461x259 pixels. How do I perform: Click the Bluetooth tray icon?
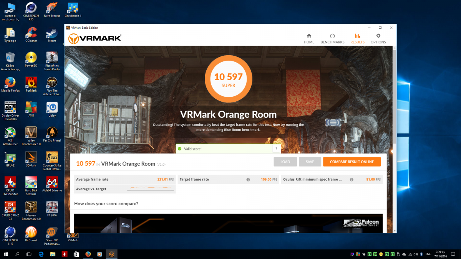click(421, 254)
